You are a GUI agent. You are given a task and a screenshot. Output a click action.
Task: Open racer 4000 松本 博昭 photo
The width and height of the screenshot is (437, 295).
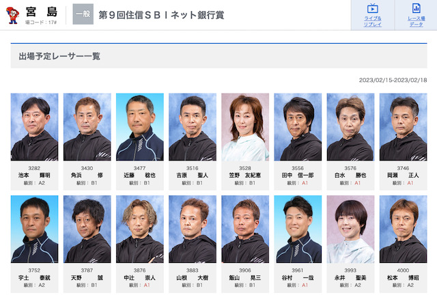pos(404,229)
